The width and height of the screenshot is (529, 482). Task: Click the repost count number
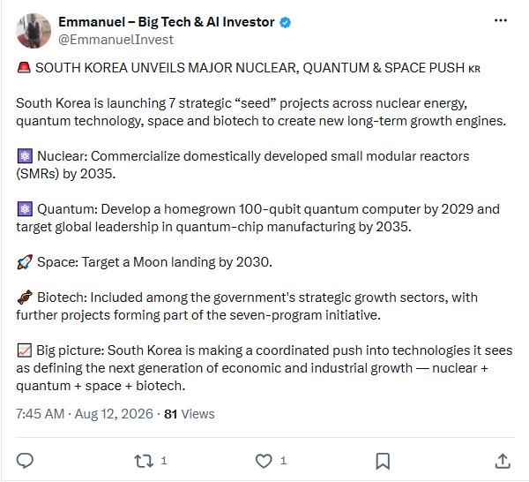click(164, 461)
